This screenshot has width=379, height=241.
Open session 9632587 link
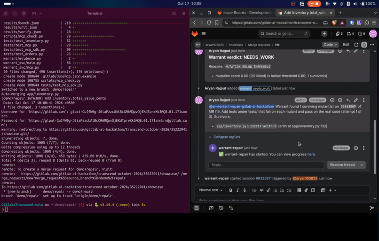tap(263, 179)
